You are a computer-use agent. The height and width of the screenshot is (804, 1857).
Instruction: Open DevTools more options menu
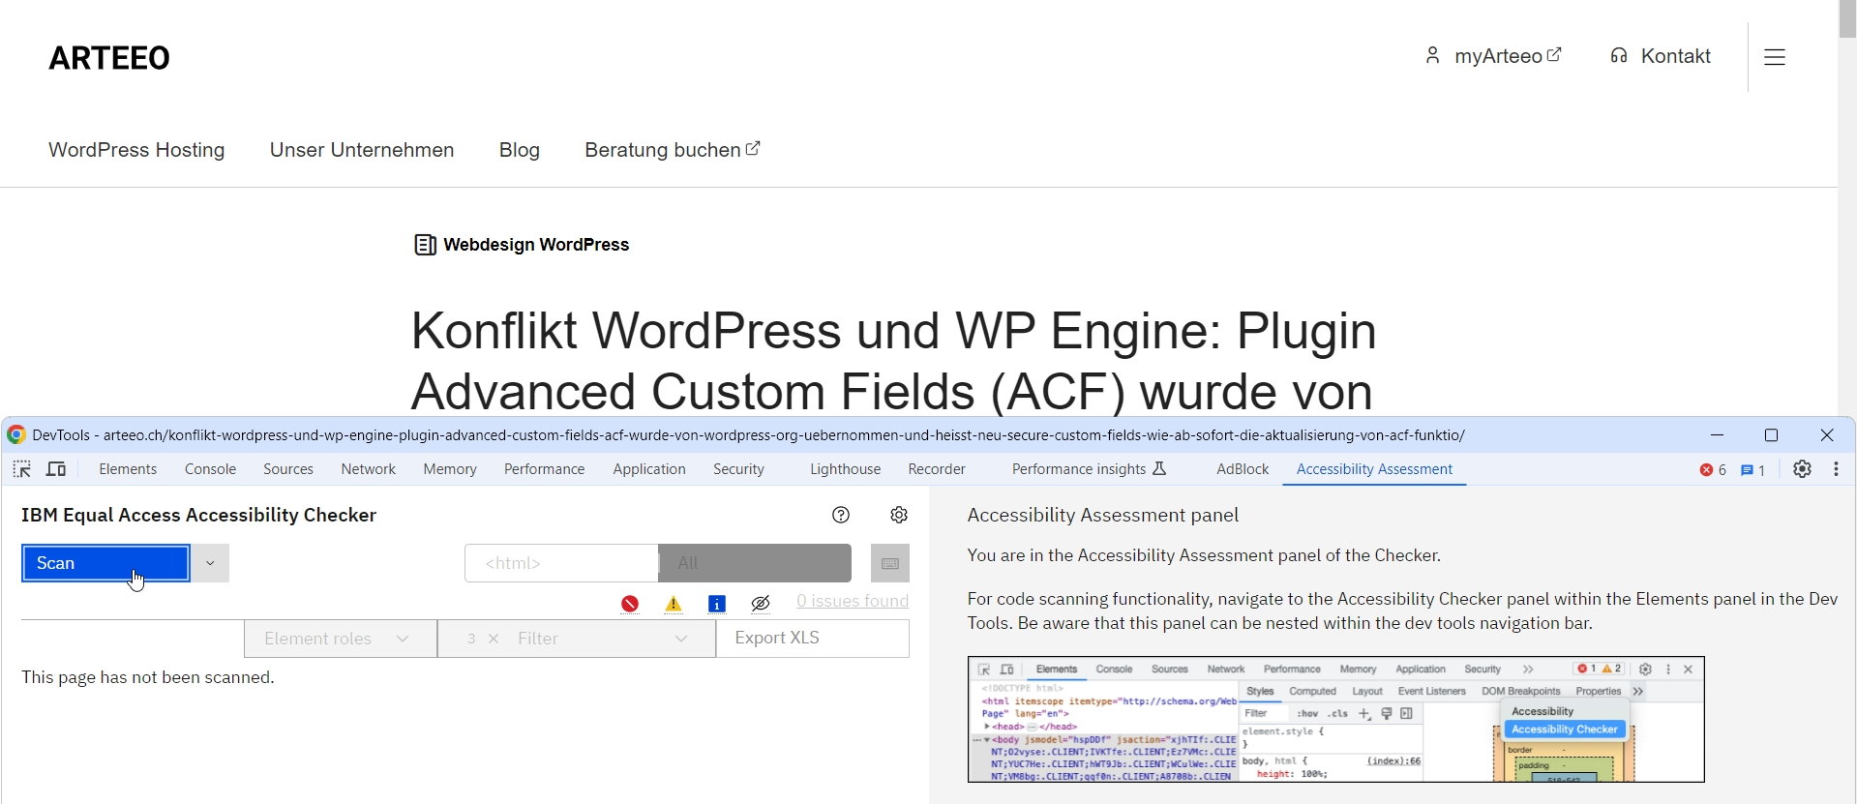point(1836,469)
